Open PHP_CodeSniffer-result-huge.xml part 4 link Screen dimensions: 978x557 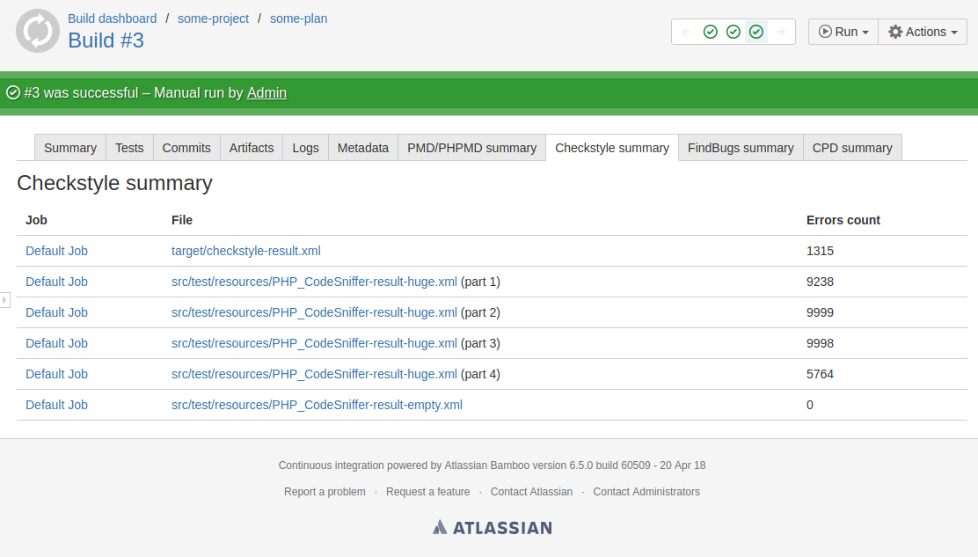(314, 374)
